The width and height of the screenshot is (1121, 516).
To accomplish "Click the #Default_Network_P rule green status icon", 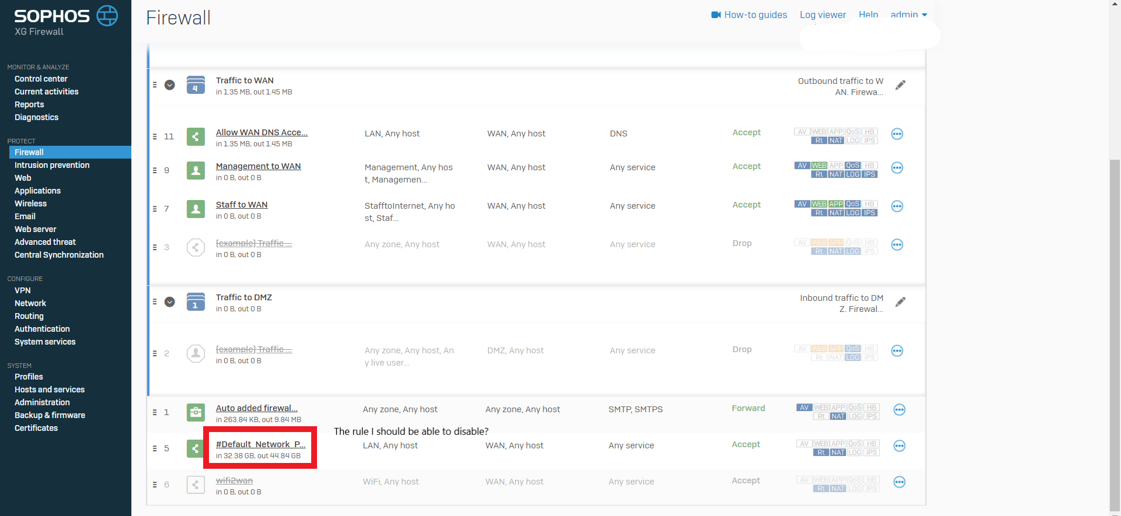I will pos(196,448).
